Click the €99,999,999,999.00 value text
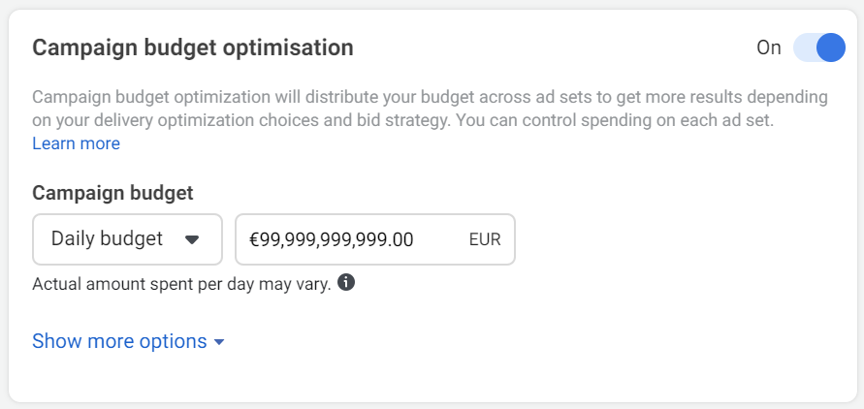Image resolution: width=864 pixels, height=409 pixels. [332, 240]
